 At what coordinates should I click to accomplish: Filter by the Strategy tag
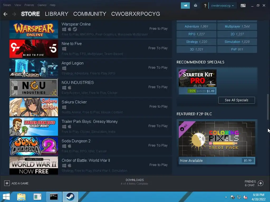click(196, 42)
